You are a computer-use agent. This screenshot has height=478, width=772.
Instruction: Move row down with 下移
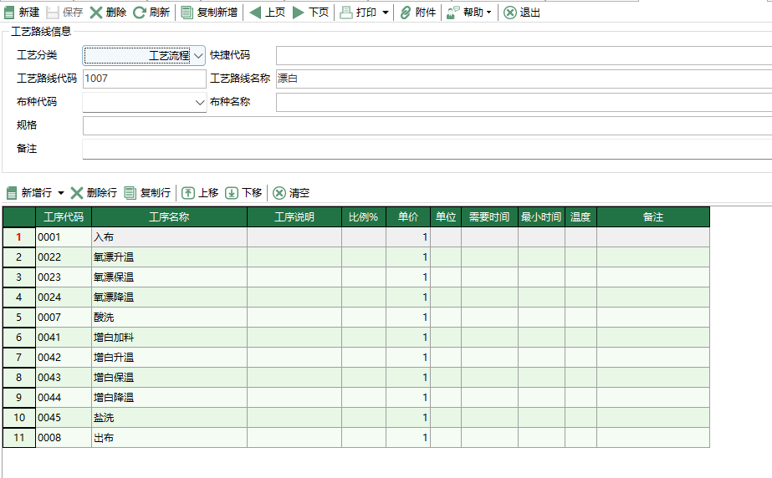pos(243,193)
